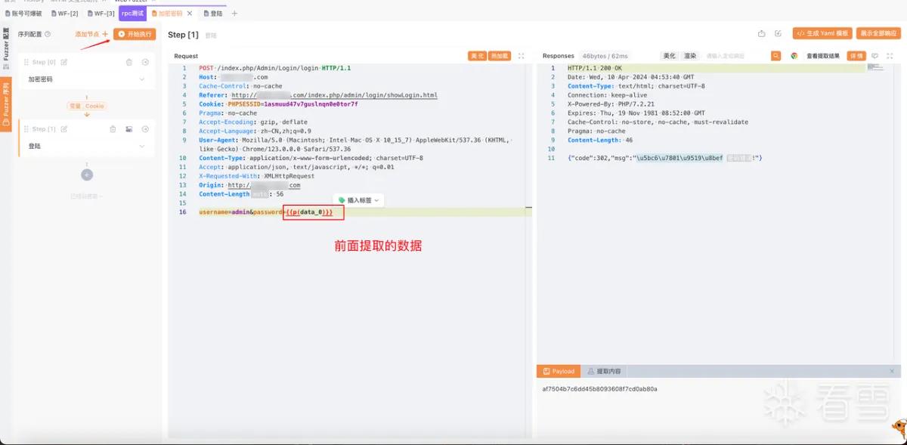Delete Step [1] with trash icon
Image resolution: width=907 pixels, height=445 pixels.
113,129
